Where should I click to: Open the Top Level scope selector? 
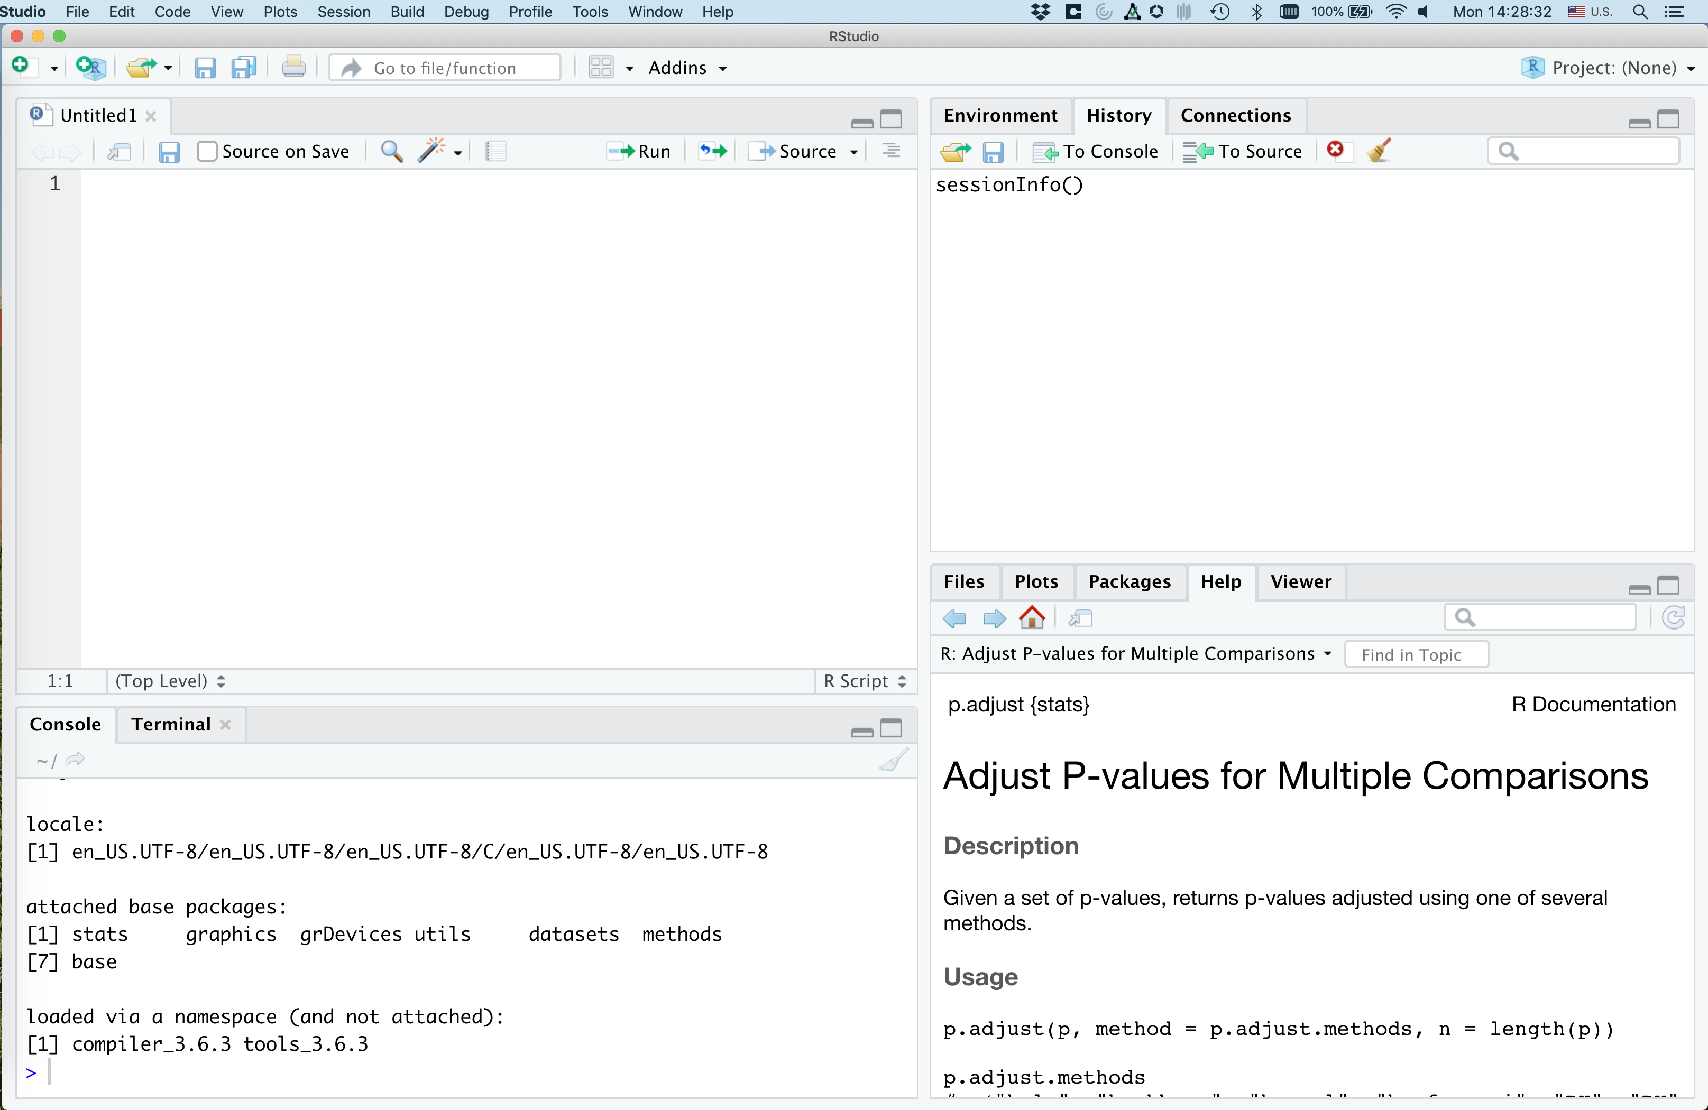pyautogui.click(x=170, y=681)
